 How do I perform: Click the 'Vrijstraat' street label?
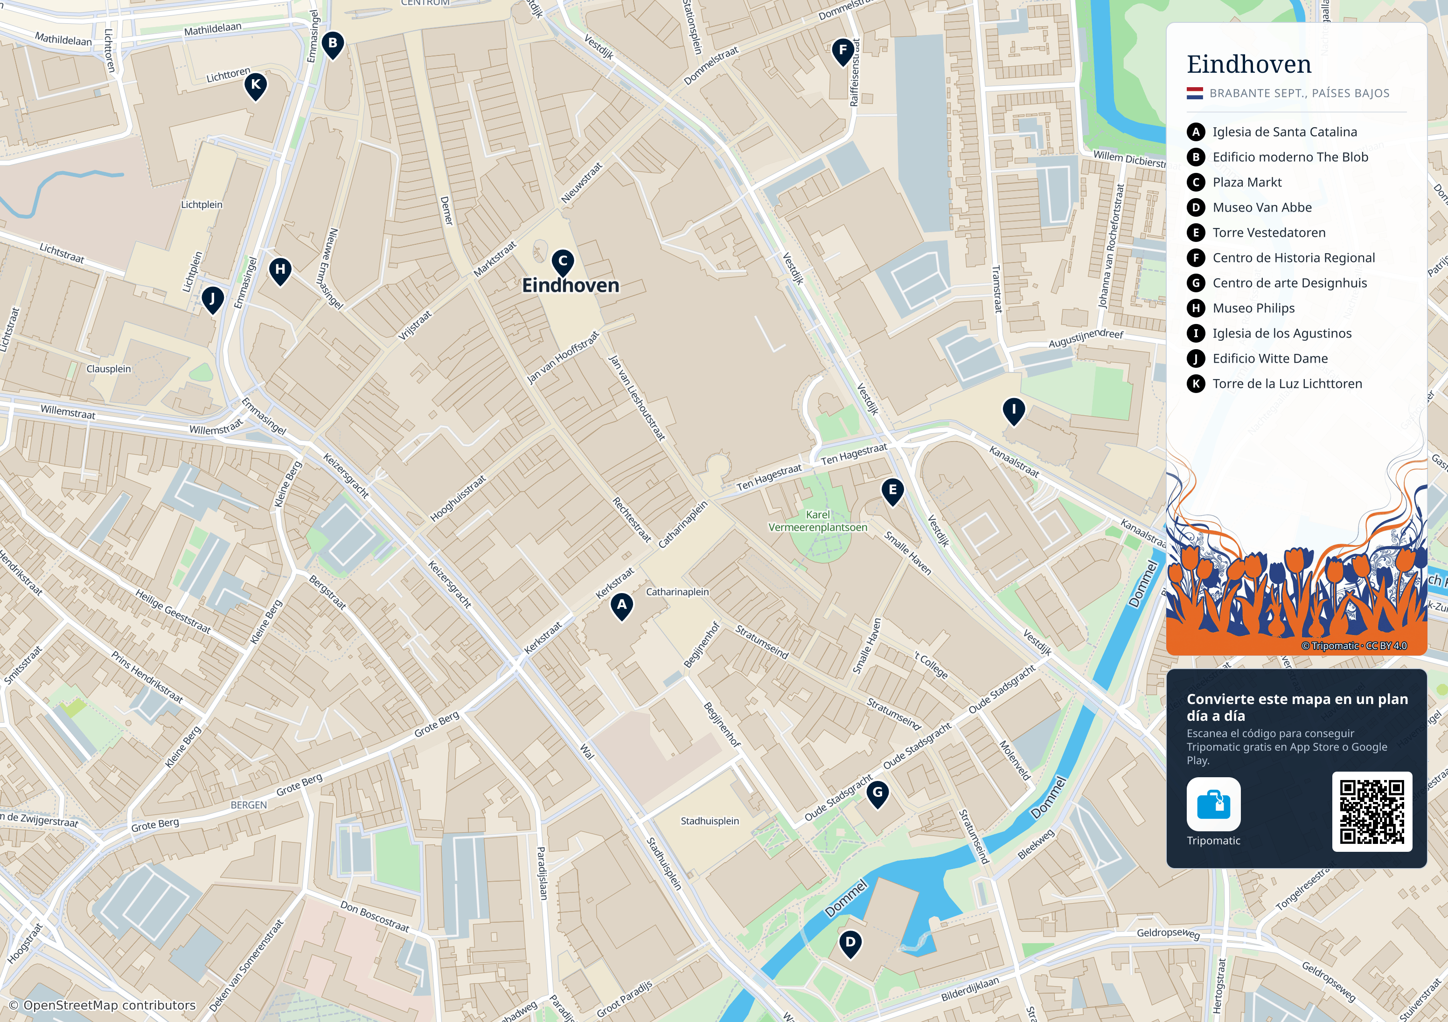(x=415, y=325)
